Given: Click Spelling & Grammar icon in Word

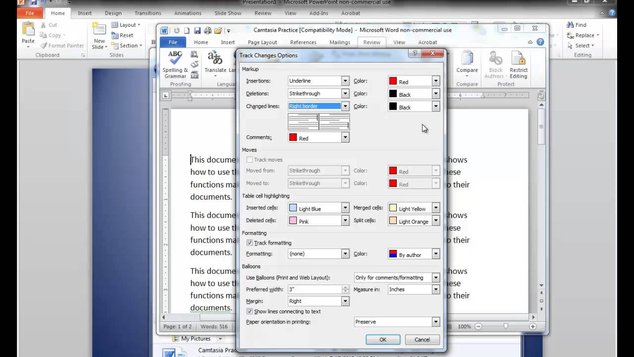Looking at the screenshot, I should (175, 64).
